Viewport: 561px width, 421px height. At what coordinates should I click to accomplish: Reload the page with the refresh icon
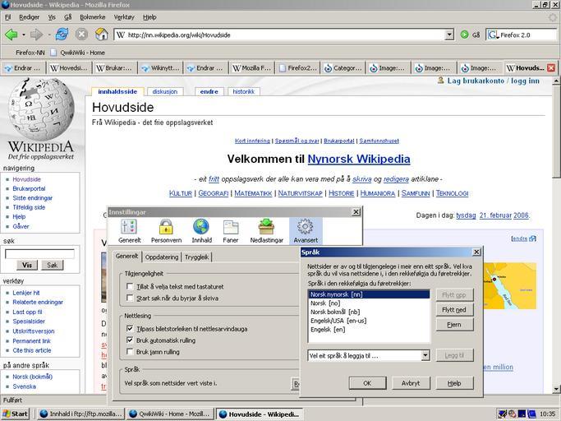62,35
